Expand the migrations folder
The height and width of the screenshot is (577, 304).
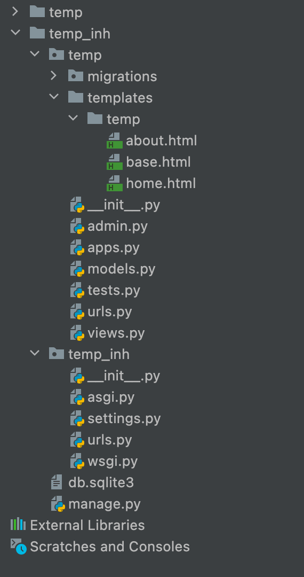tap(54, 76)
